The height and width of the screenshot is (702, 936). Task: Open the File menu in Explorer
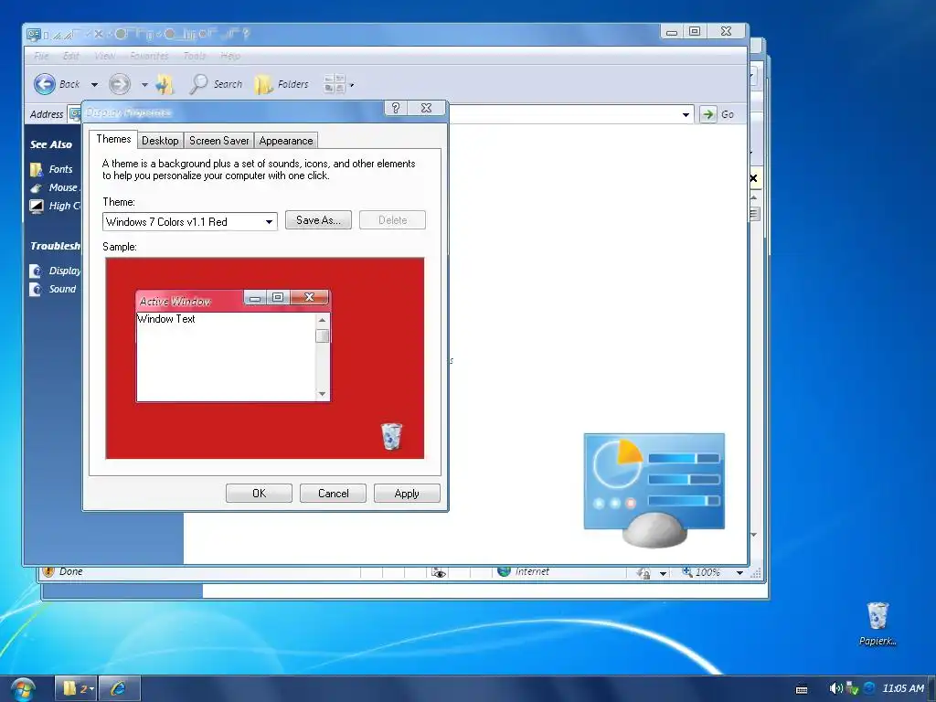[x=41, y=56]
